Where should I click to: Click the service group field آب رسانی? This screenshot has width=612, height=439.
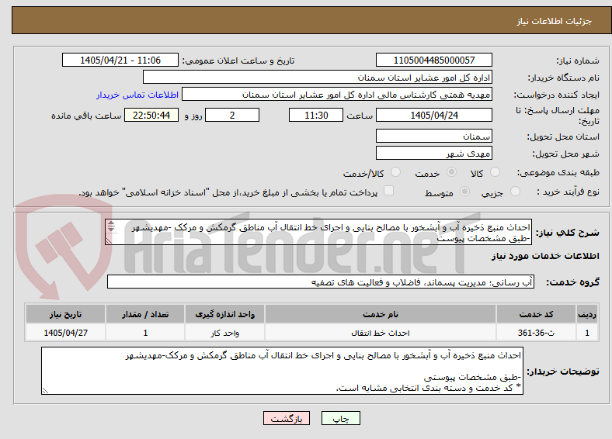(321, 282)
